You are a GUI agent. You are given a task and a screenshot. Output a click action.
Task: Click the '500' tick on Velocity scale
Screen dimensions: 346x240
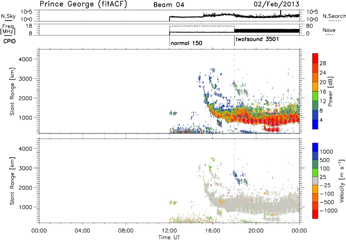coord(325,160)
